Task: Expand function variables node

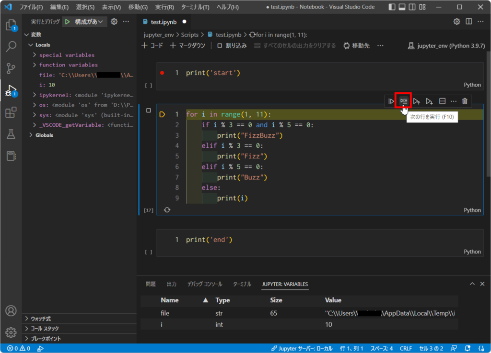Action: 35,65
